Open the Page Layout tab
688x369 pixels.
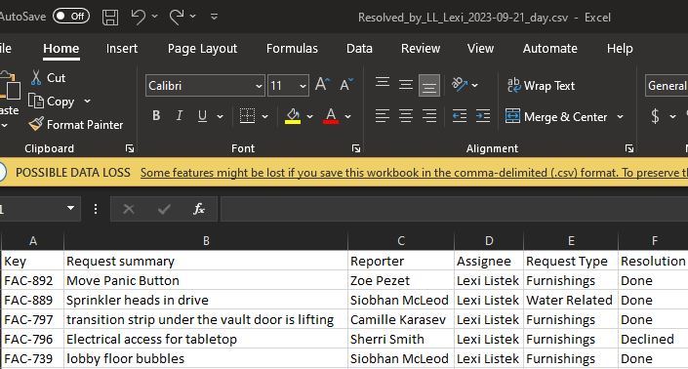[202, 48]
